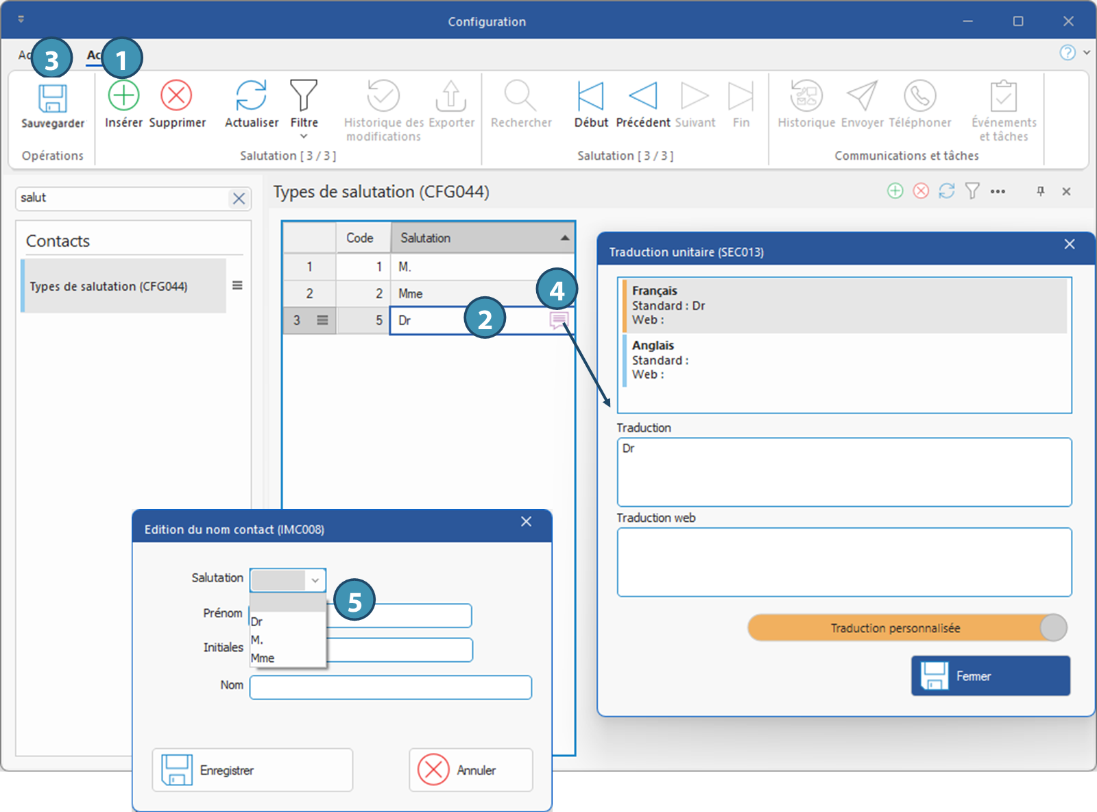This screenshot has width=1097, height=812.
Task: Click the red Supprimer icon
Action: [176, 95]
